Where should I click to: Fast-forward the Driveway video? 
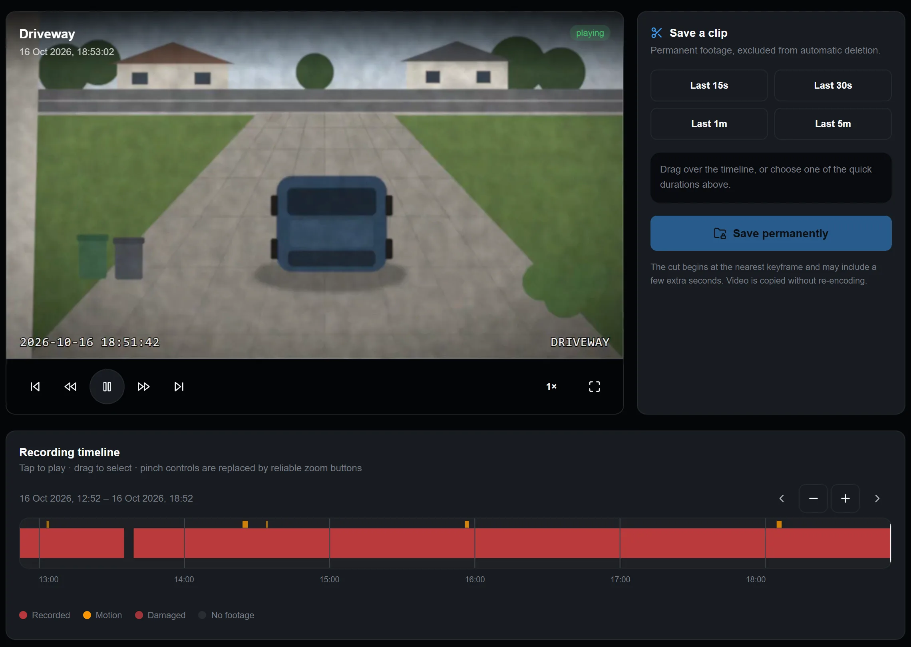[143, 386]
